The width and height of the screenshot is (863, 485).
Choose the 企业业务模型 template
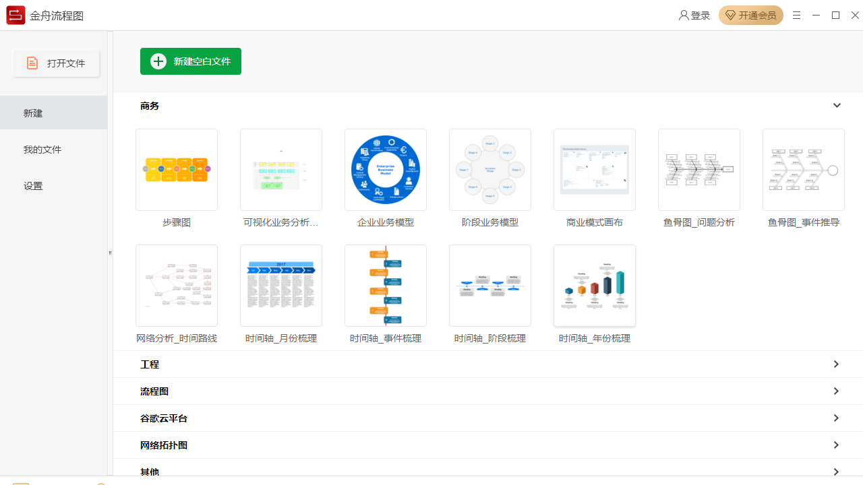[x=386, y=170]
